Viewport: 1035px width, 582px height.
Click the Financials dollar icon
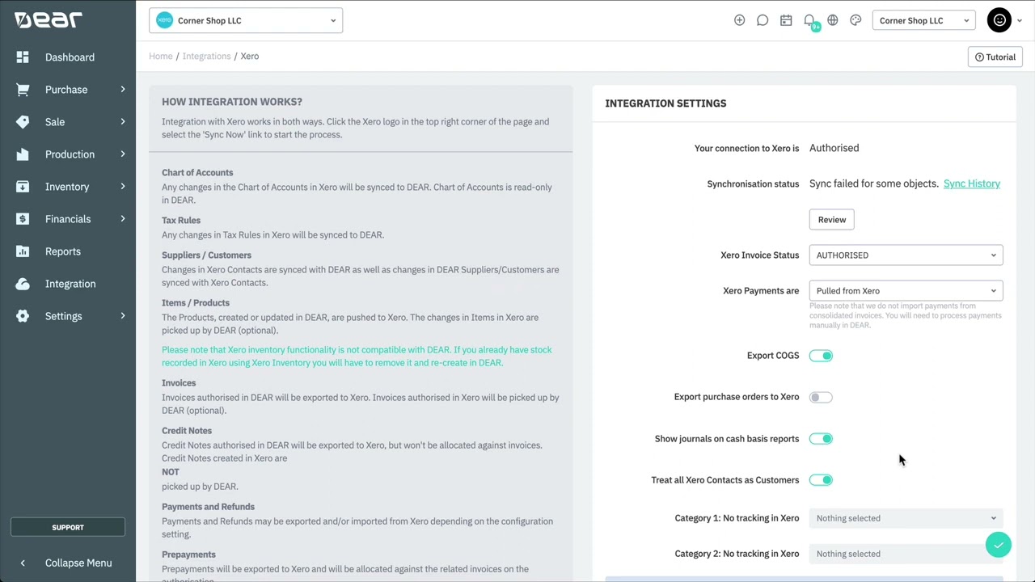[x=23, y=219]
